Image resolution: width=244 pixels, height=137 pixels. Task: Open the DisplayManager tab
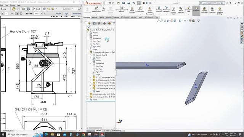(109, 24)
